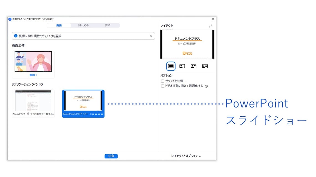Uncheck the sound sharing option
Viewport: 316px width, 177px height.
coord(162,81)
